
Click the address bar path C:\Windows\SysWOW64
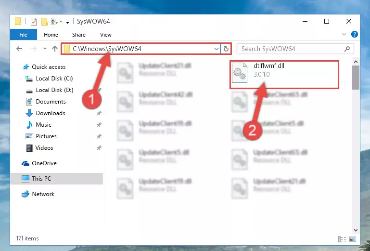107,49
